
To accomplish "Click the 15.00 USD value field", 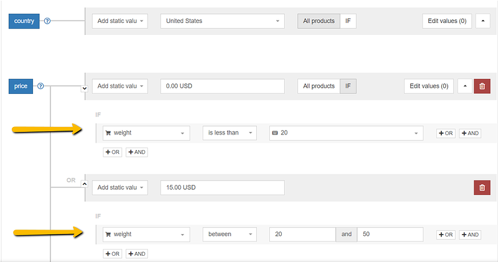I will tap(222, 187).
